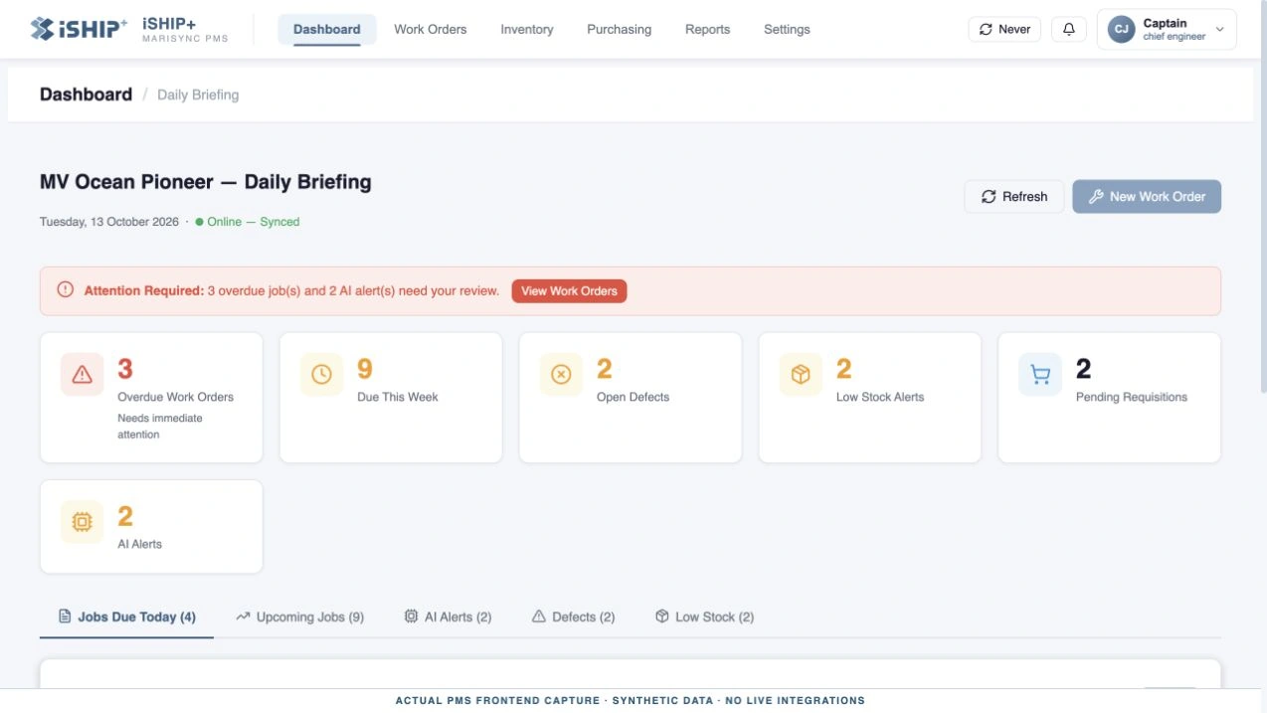The height and width of the screenshot is (713, 1267).
Task: Click the View Work Orders button
Action: click(x=570, y=291)
